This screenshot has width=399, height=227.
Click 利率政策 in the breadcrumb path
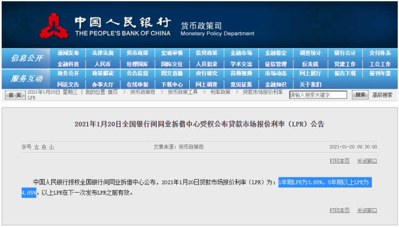(x=219, y=92)
